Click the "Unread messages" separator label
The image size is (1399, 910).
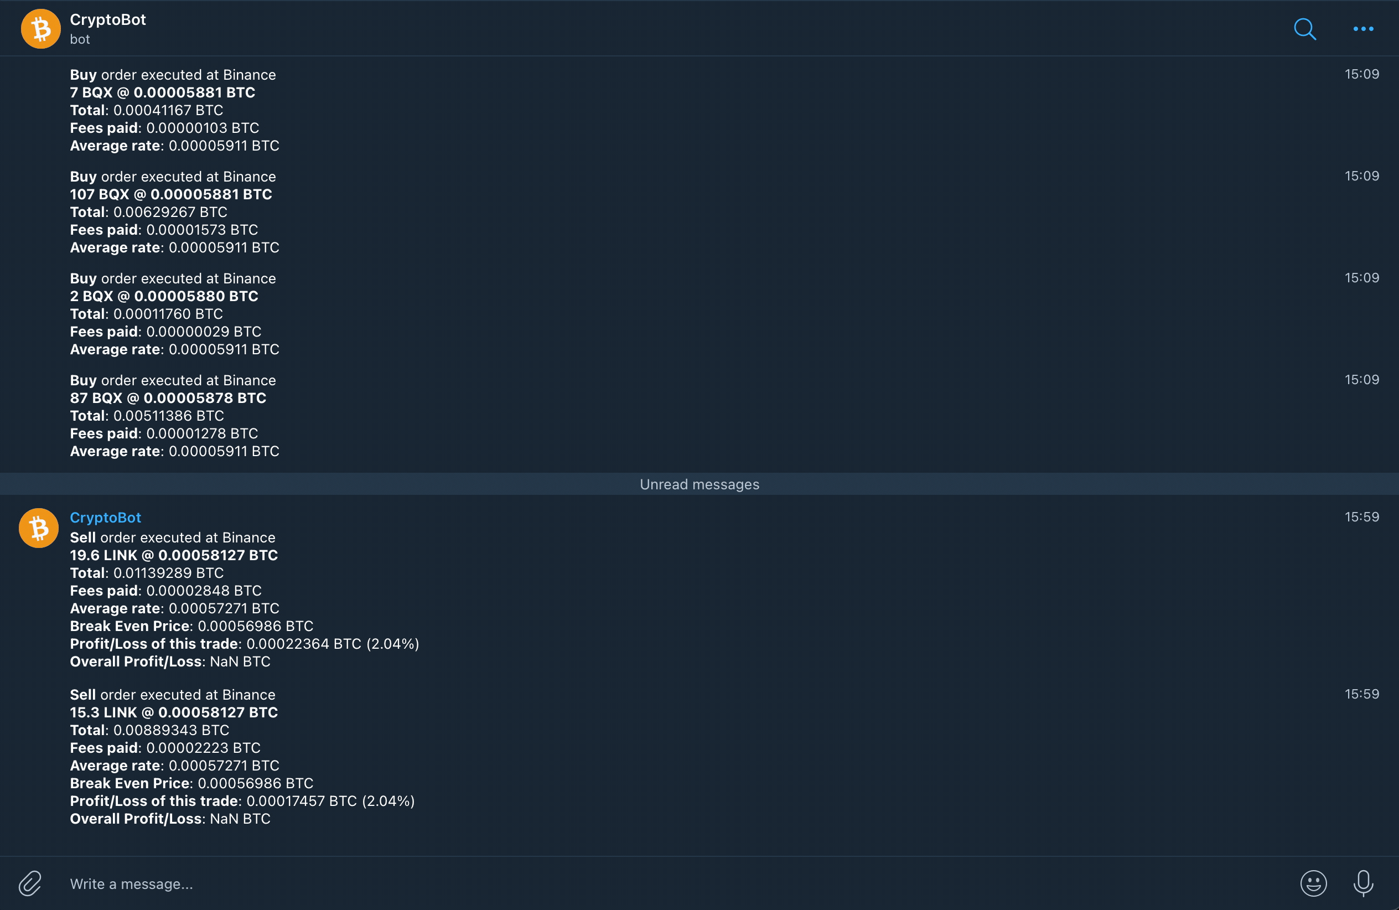click(x=699, y=484)
